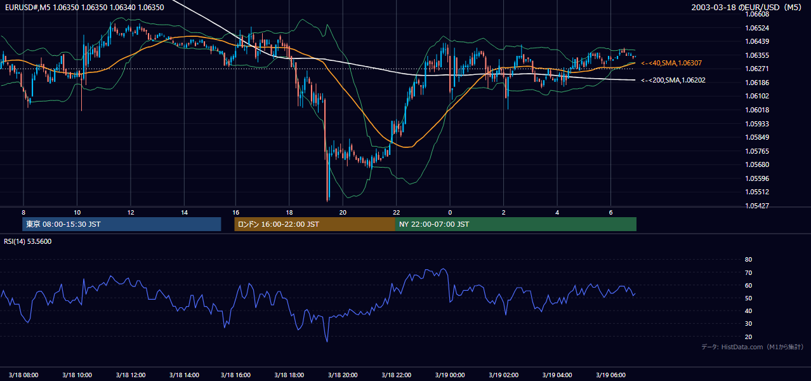The image size is (811, 381).
Task: Click price axis label 1.06608
Action: (x=757, y=14)
